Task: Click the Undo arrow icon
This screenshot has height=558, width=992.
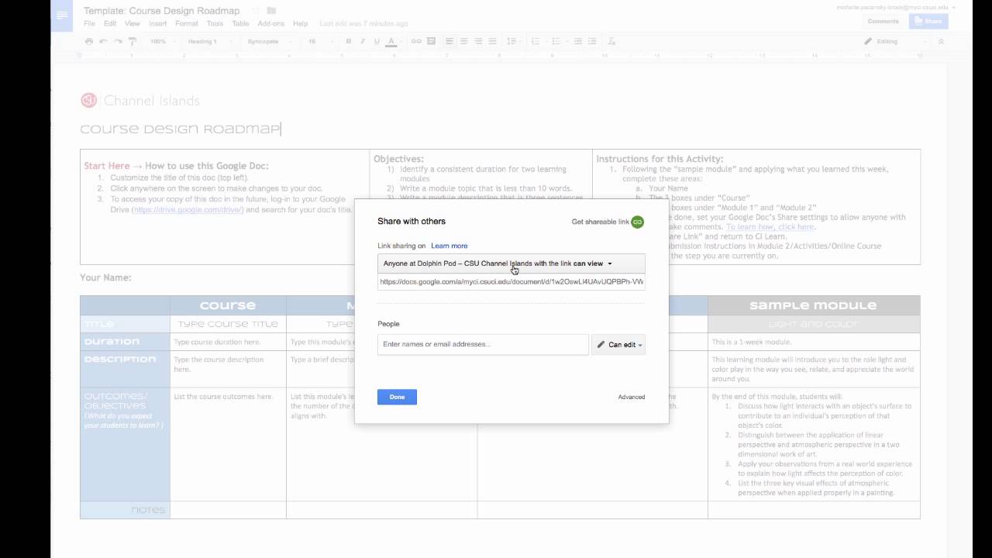Action: (104, 41)
